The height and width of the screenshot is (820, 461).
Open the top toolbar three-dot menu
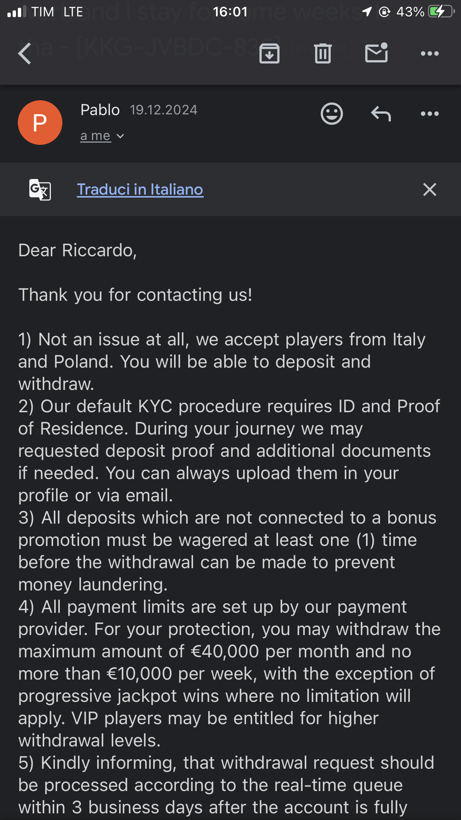click(429, 53)
